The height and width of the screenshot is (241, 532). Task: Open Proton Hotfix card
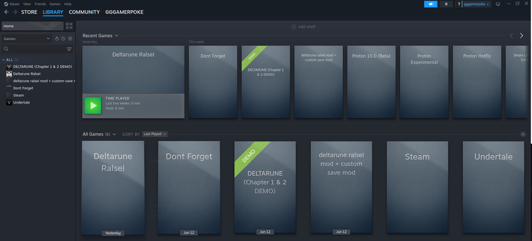pos(477,82)
